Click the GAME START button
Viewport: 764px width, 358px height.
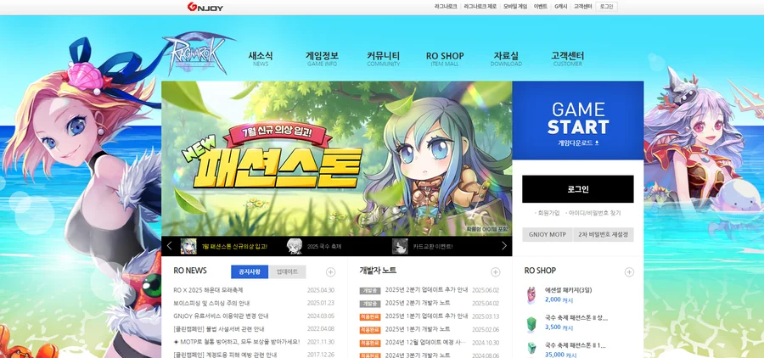(x=578, y=120)
